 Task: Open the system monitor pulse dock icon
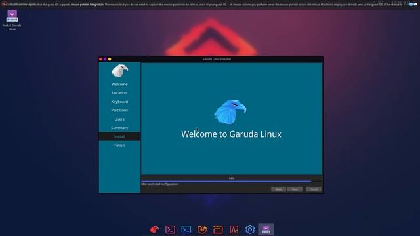(x=234, y=229)
